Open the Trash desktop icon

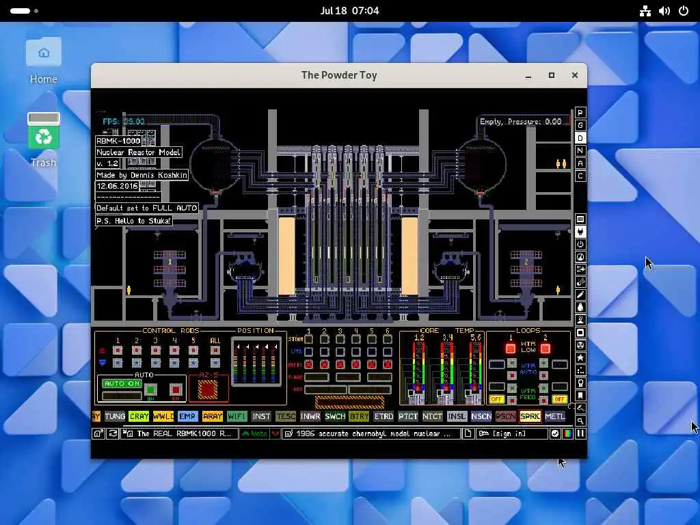pyautogui.click(x=44, y=139)
